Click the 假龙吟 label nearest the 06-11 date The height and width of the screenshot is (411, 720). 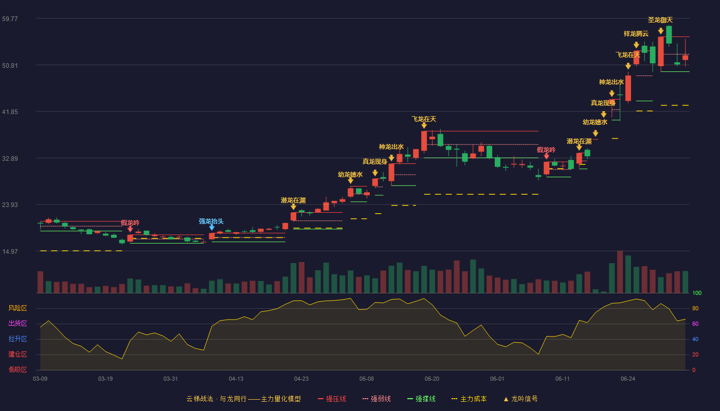coord(546,150)
